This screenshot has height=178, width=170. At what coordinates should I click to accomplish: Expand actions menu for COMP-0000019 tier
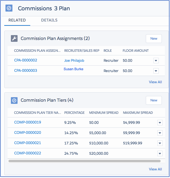160,123
